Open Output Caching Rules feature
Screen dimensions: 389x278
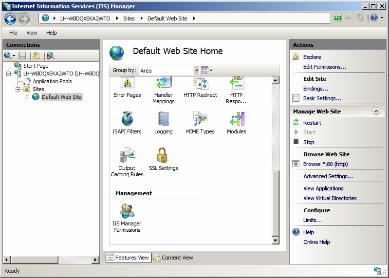click(127, 162)
